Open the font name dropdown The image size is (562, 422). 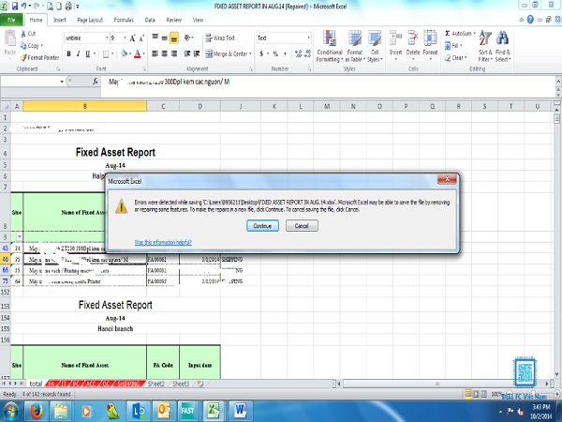(107, 38)
